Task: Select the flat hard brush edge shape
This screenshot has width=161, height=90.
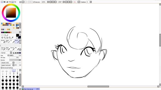Action: coord(20,53)
